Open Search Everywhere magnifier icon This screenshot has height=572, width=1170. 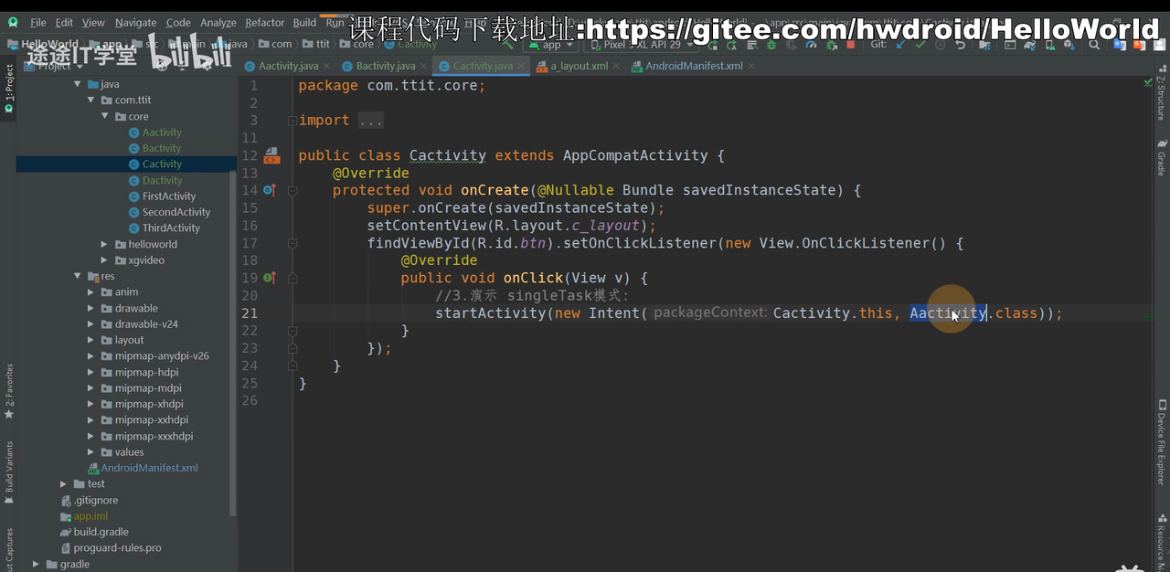1094,44
